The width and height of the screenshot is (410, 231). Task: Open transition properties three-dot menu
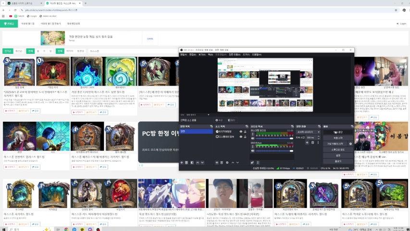(x=318, y=142)
